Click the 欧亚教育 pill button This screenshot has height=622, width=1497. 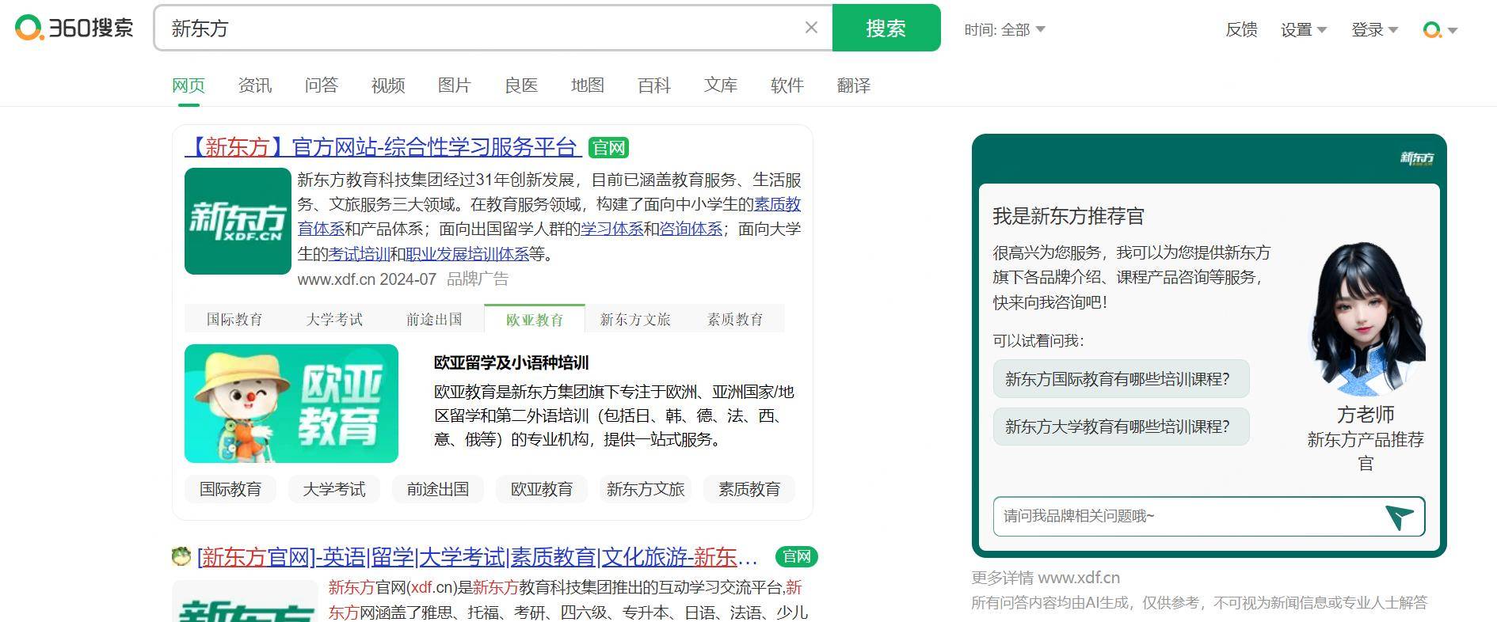(x=542, y=489)
